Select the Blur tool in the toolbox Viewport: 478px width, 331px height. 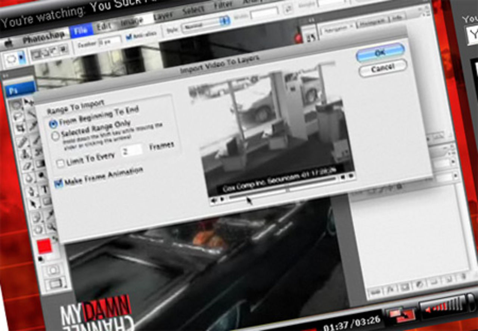(x=29, y=178)
